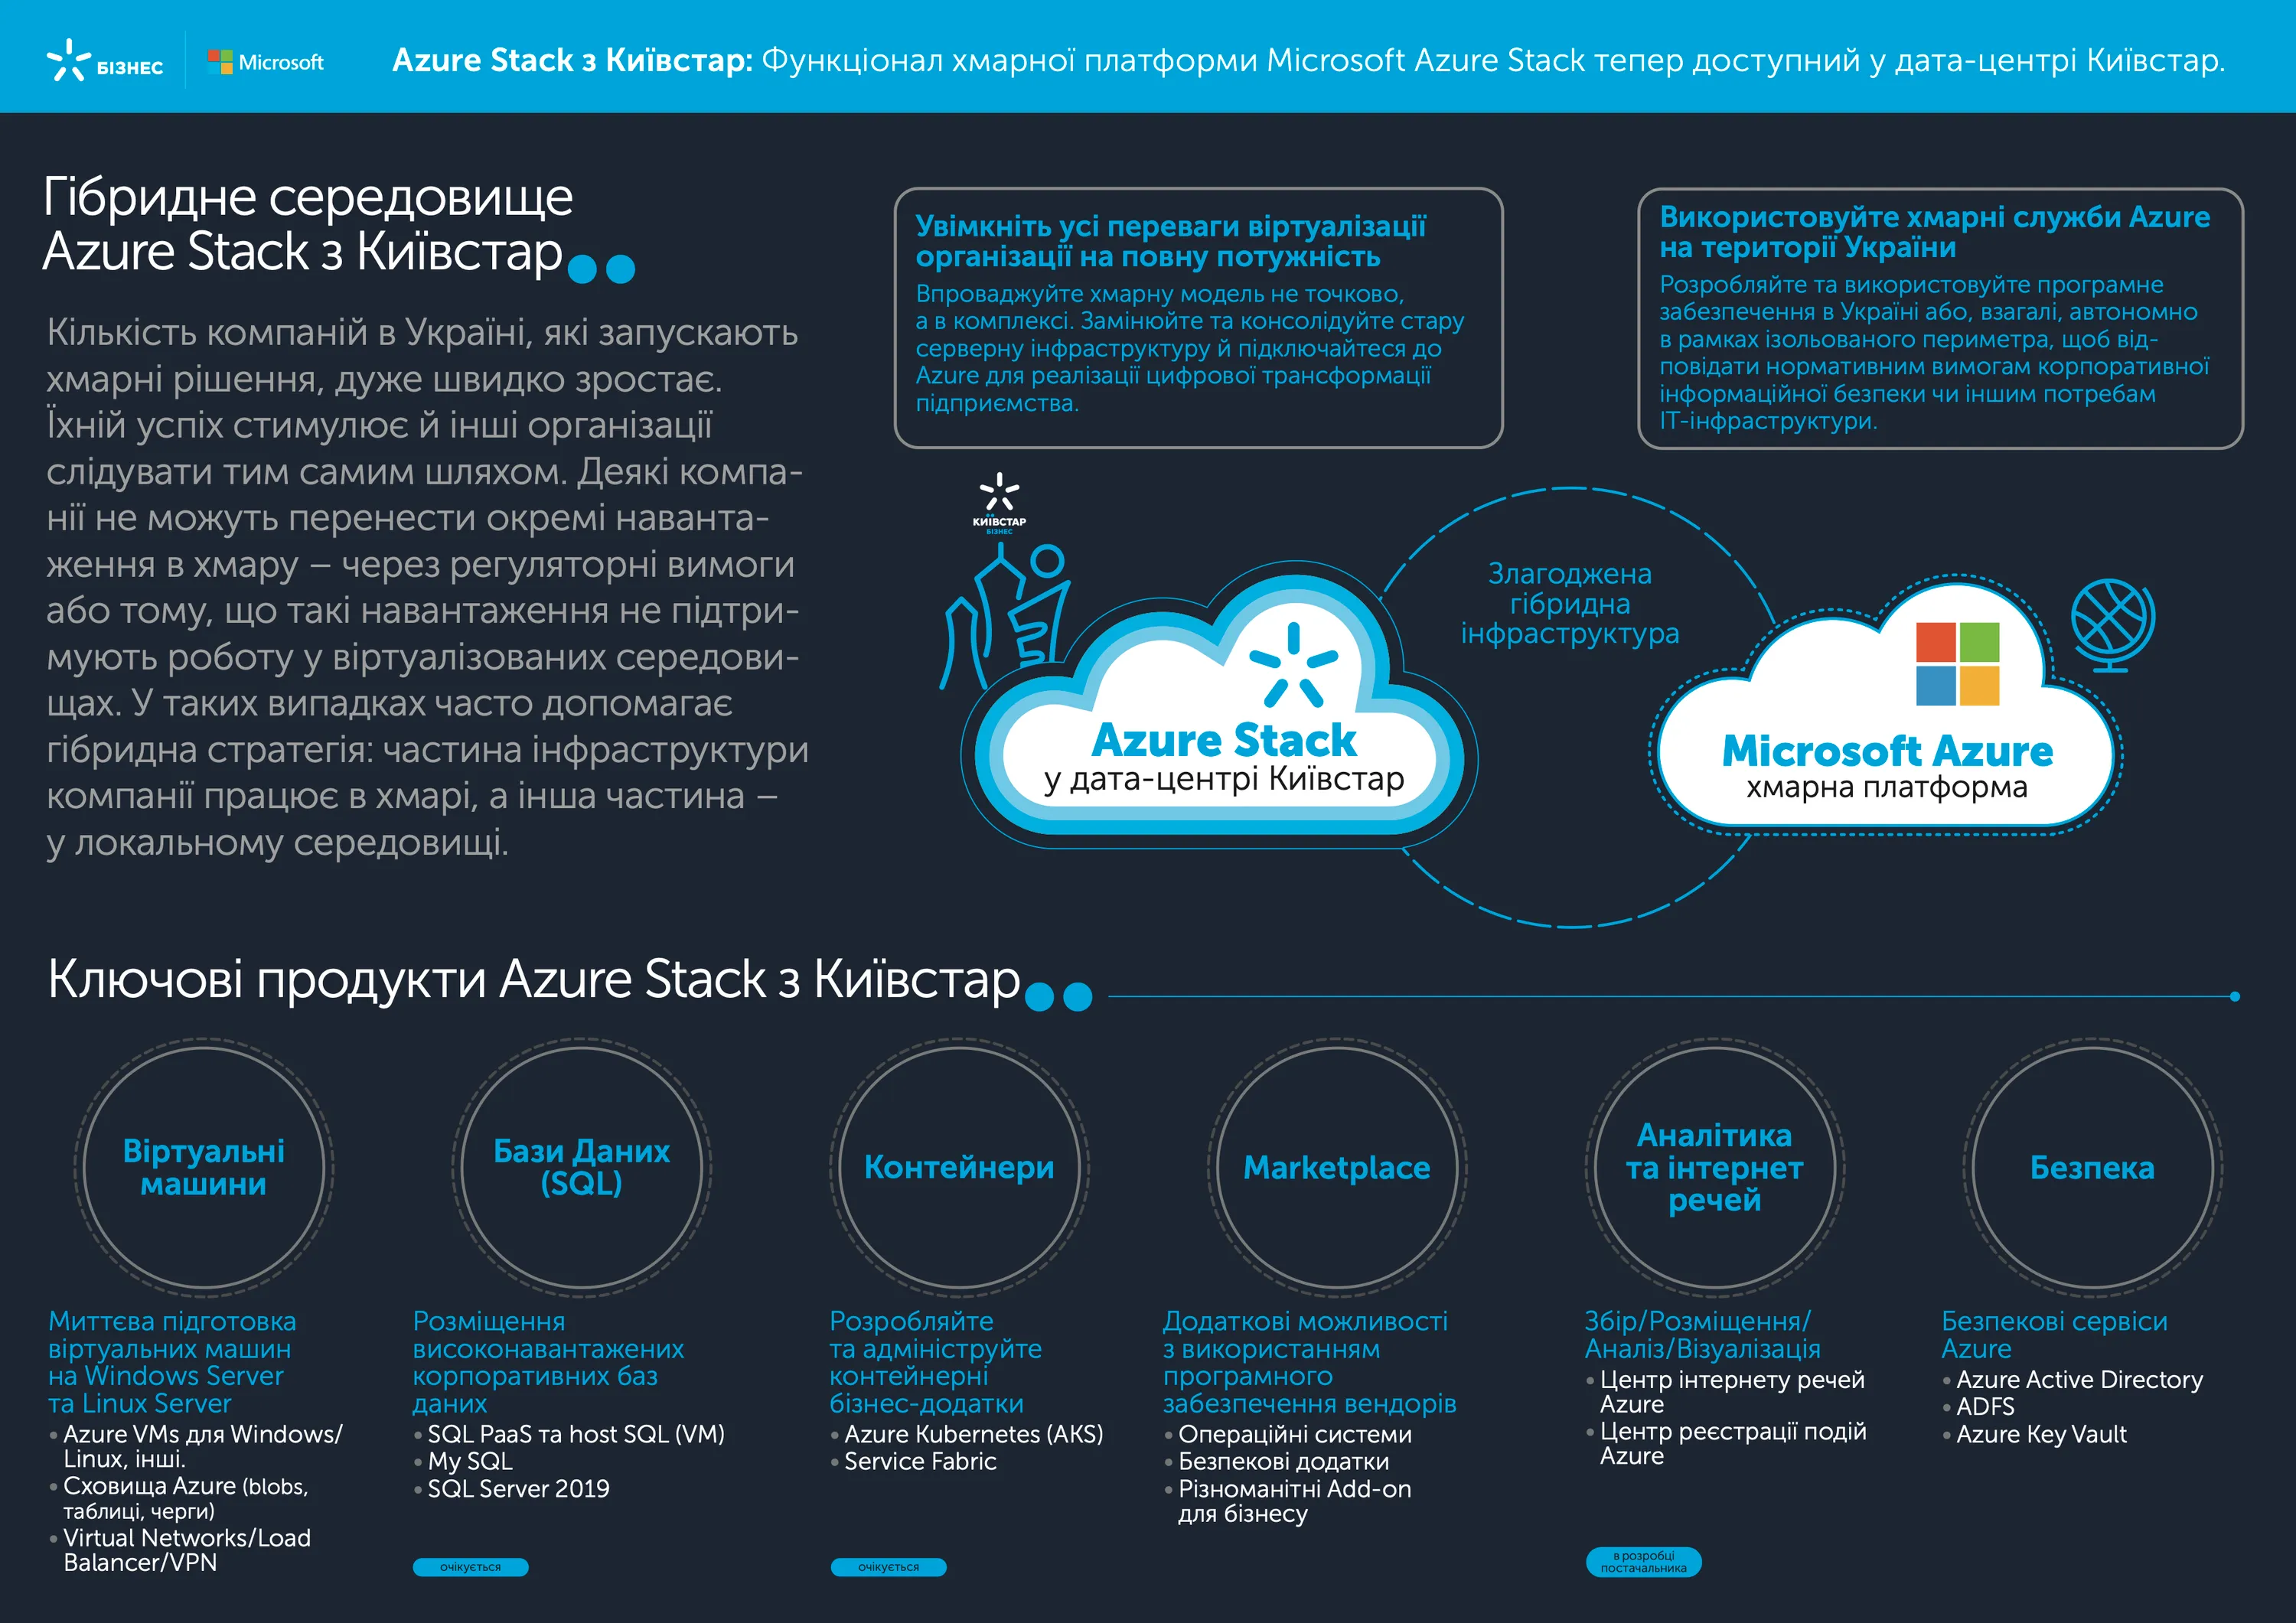Click the Kyivstar Business star logo in header

click(70, 60)
